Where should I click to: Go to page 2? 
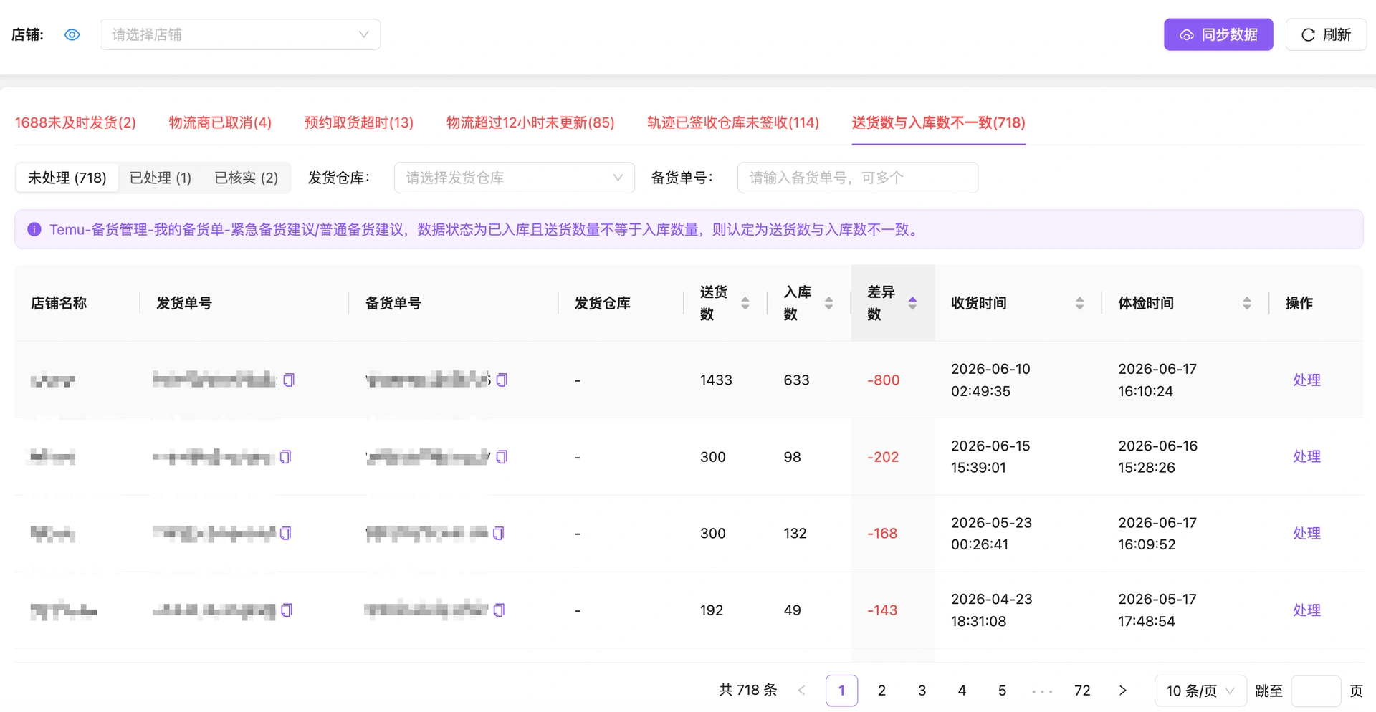(x=881, y=691)
